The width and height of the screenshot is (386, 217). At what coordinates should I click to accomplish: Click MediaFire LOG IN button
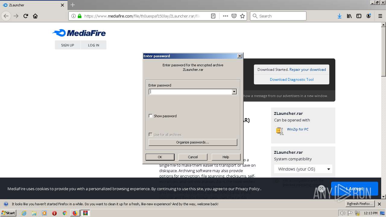point(93,45)
